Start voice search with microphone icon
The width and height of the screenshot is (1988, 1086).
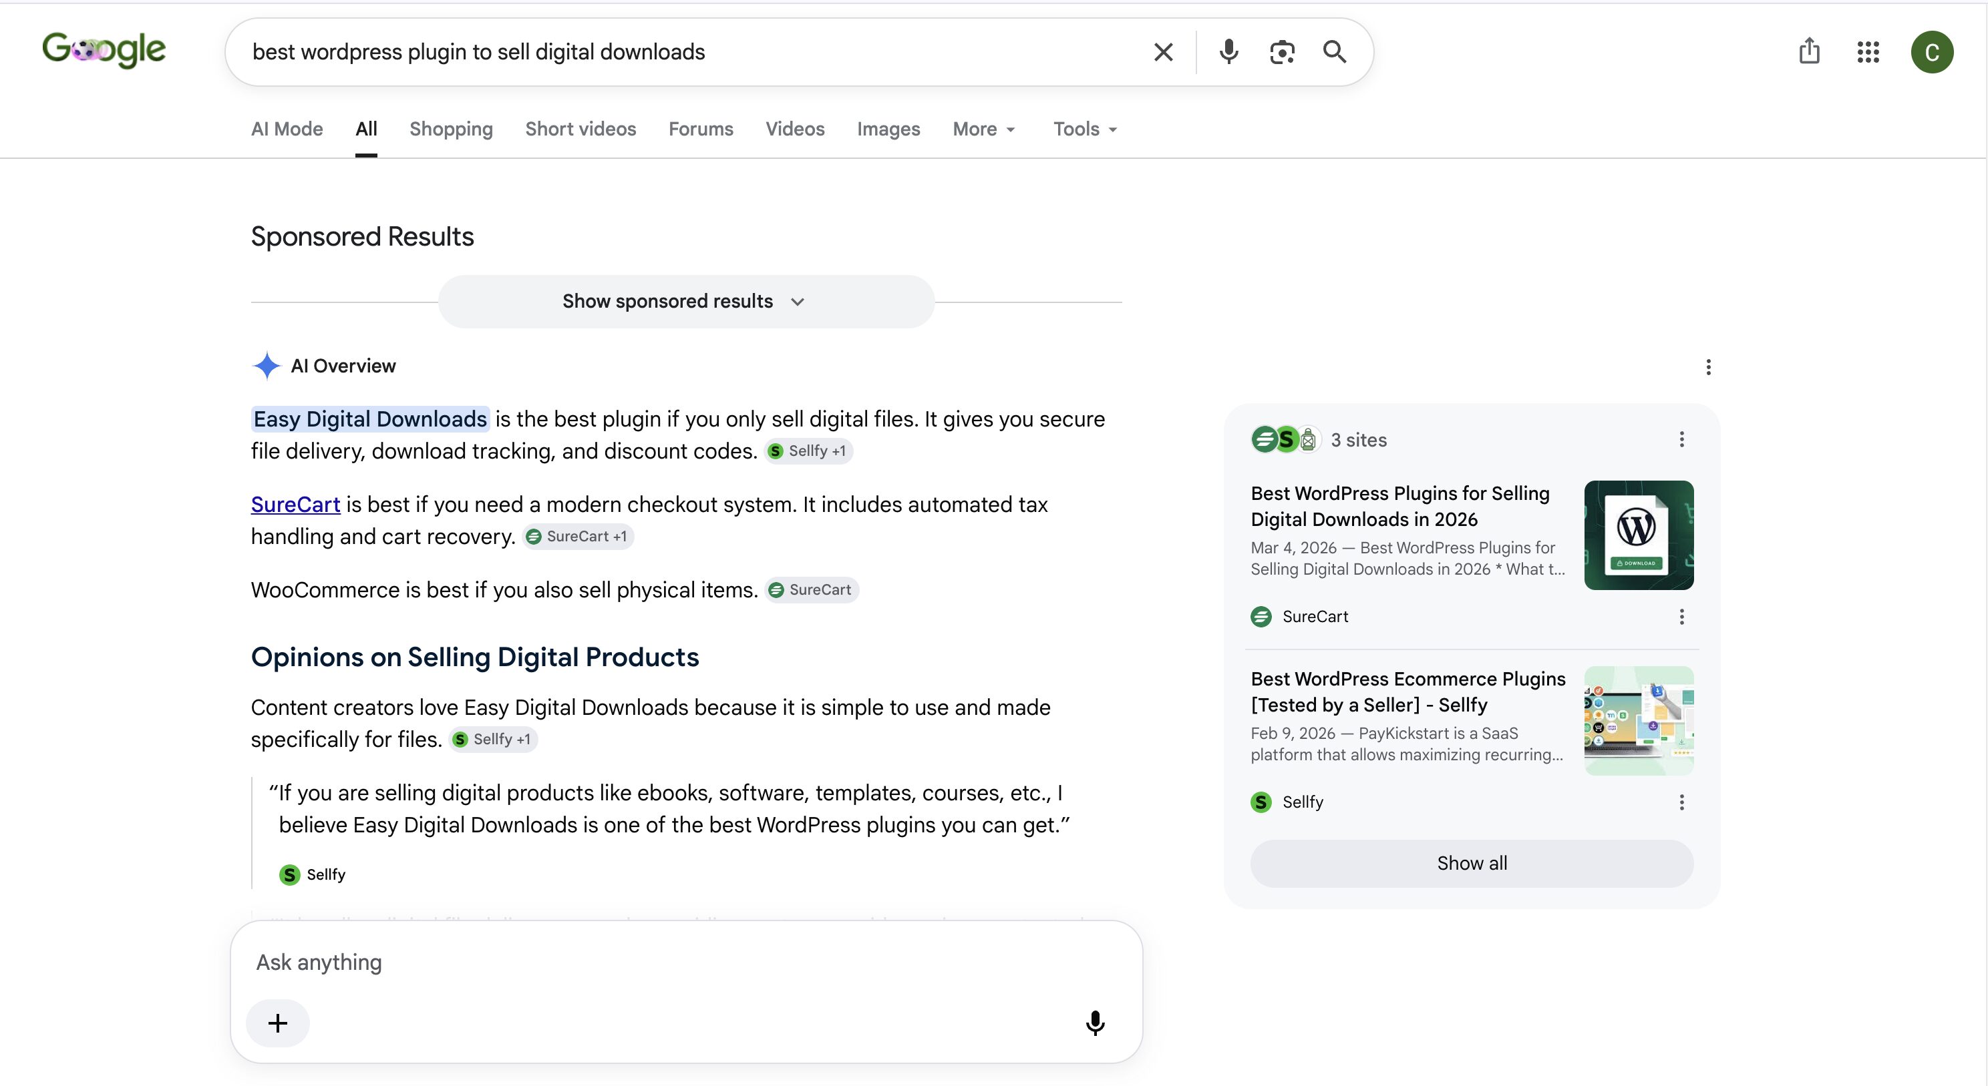coord(1228,51)
